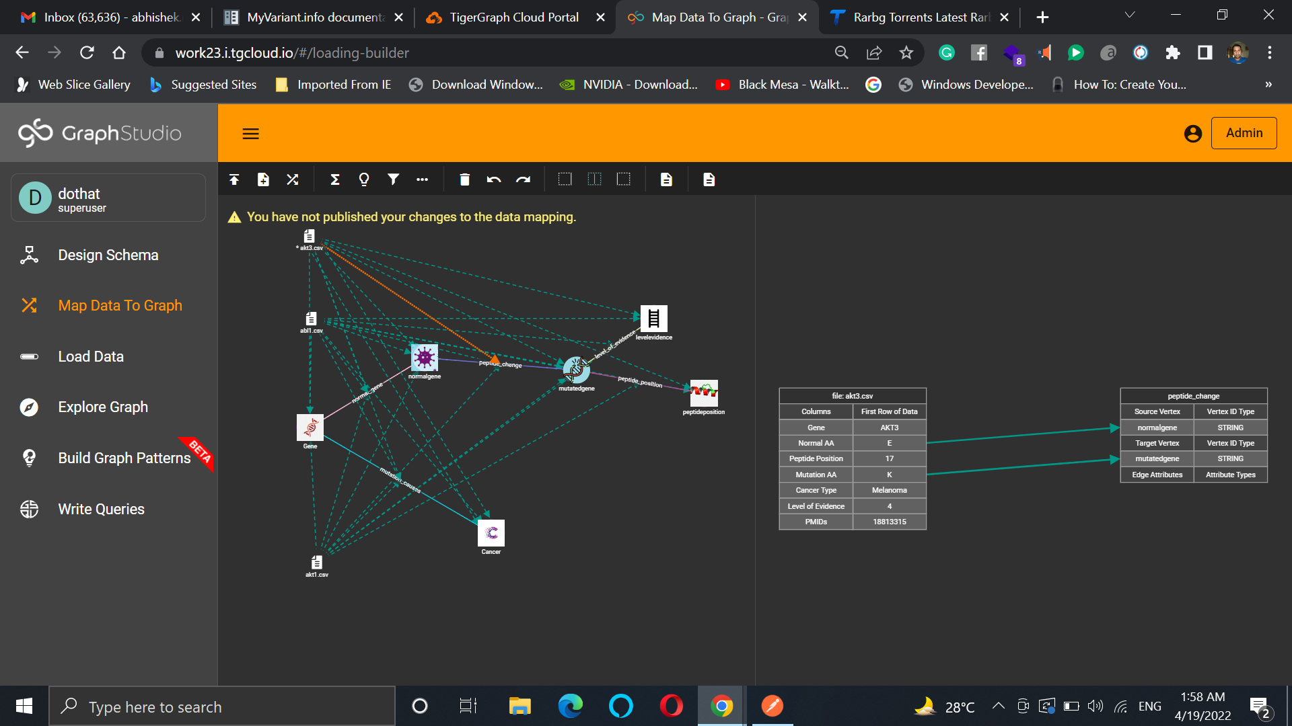The width and height of the screenshot is (1292, 726).
Task: Go to Load Data section
Action: click(91, 357)
